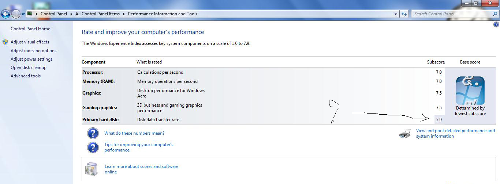Viewport: 500px width, 184px height.
Task: Expand the arrow after All Control Panel Items
Action: click(x=124, y=14)
